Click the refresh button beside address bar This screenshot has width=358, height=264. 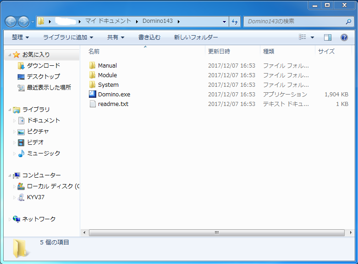coord(235,21)
